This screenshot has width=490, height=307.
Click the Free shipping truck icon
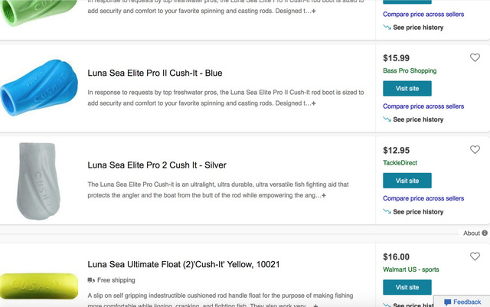coord(92,280)
